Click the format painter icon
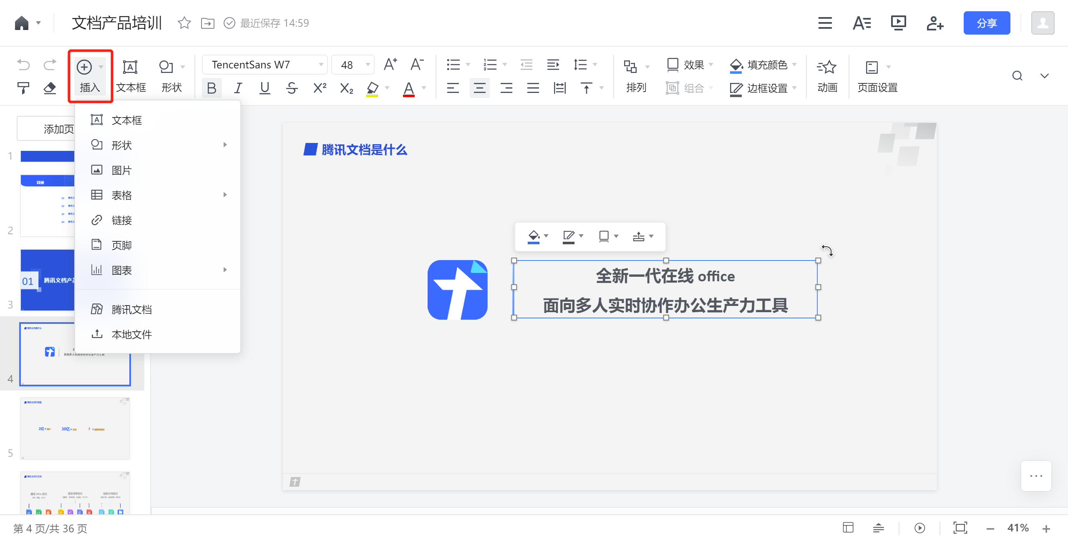Screen dimensions: 1068x541 coord(23,88)
